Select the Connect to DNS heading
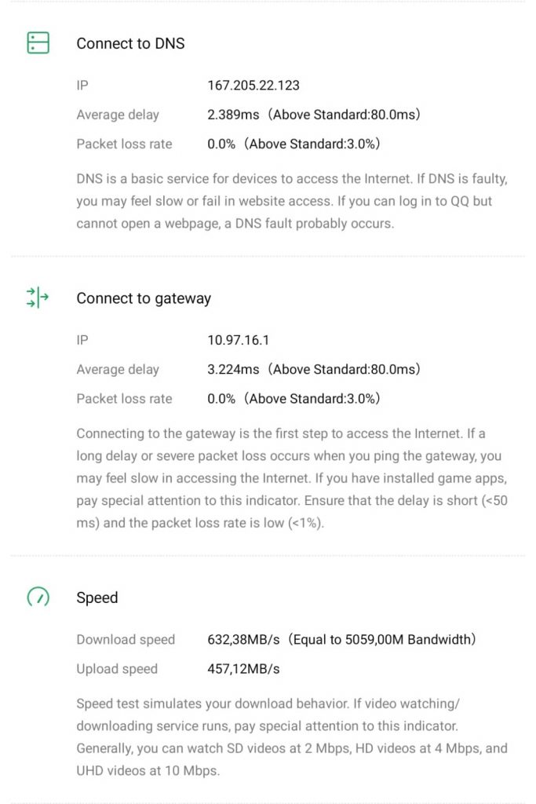 130,44
